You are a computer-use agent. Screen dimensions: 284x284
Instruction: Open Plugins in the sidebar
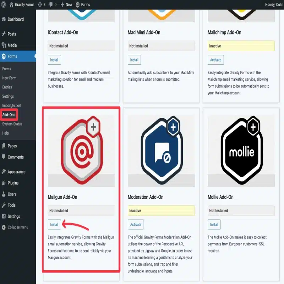point(13,183)
